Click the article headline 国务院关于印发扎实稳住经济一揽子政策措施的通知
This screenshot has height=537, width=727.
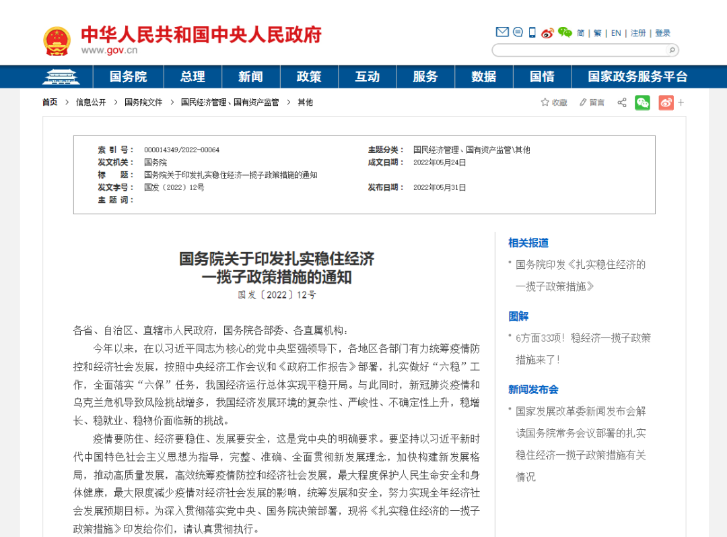tap(277, 267)
